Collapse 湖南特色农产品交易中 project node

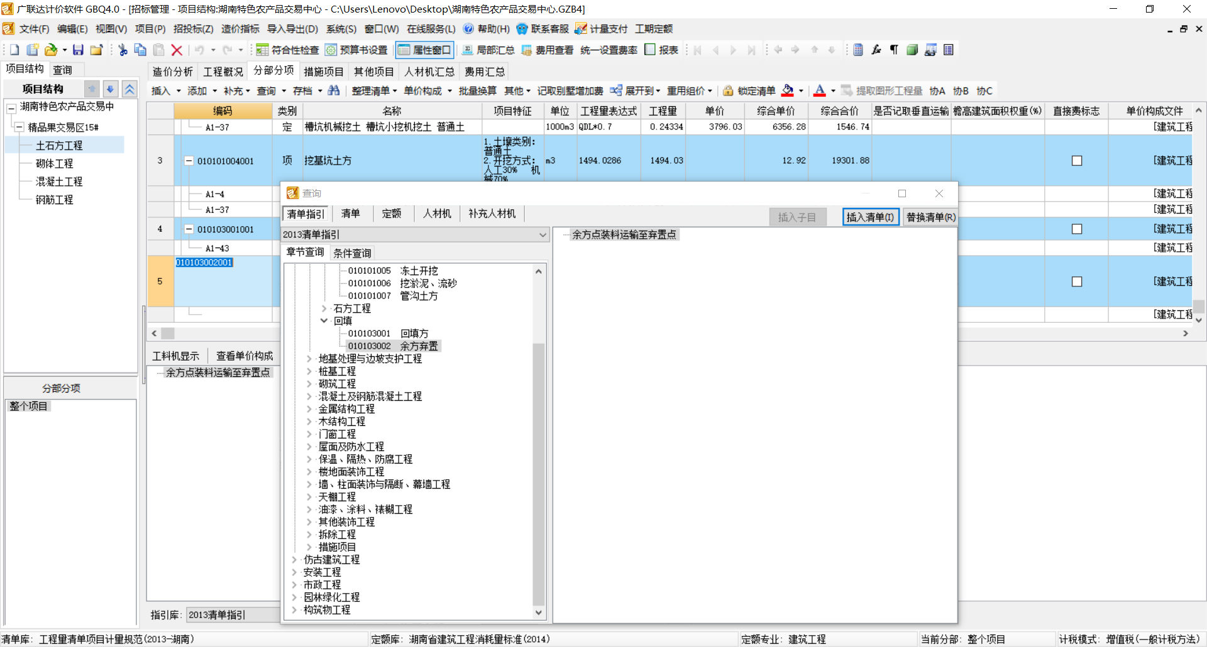[x=11, y=108]
